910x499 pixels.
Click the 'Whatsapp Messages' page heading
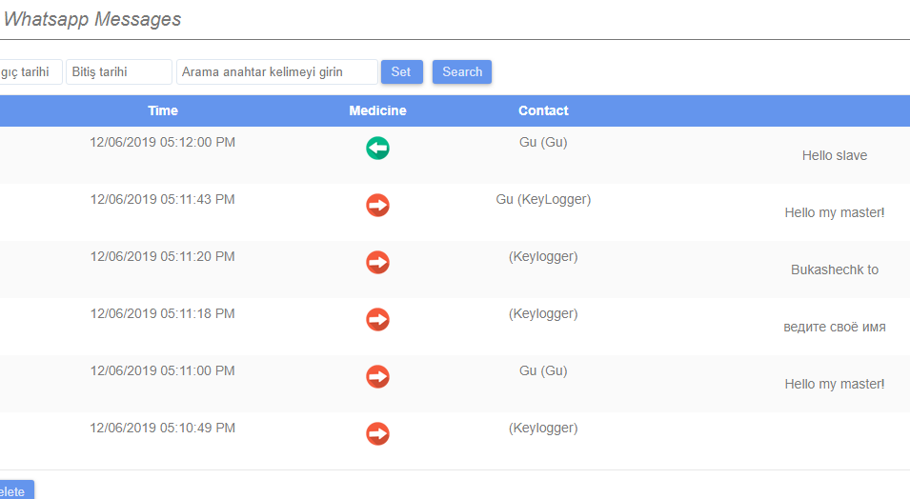click(92, 19)
